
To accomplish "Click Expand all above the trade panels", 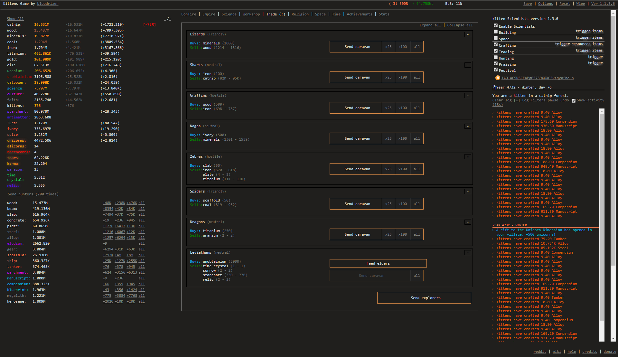I will coord(430,25).
